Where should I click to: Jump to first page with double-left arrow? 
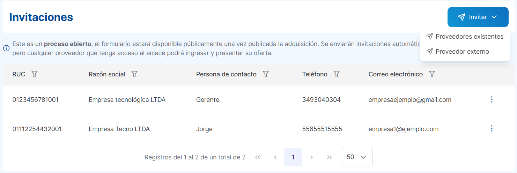coord(258,157)
